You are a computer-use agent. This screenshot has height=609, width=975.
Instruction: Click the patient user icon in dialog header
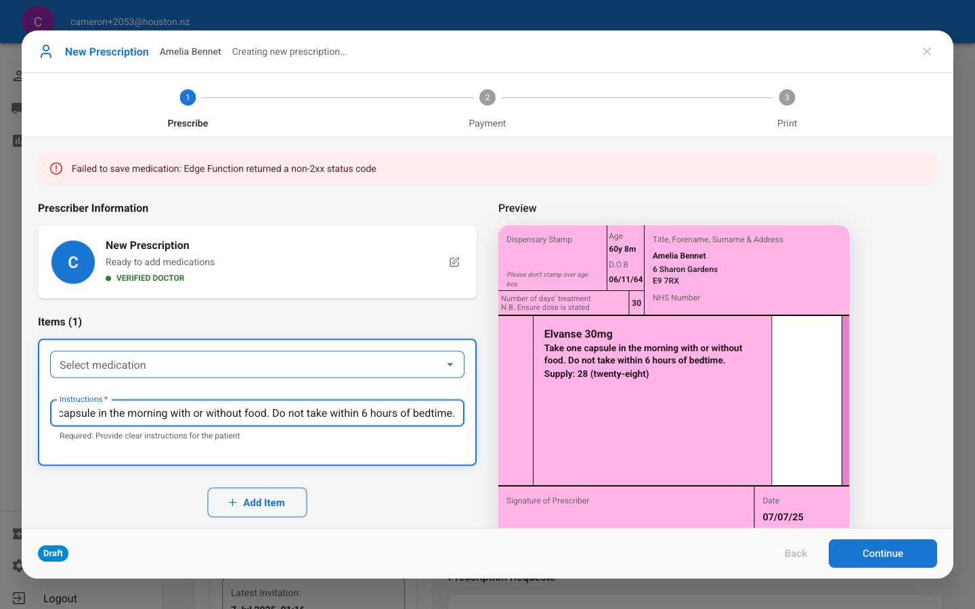[x=46, y=51]
